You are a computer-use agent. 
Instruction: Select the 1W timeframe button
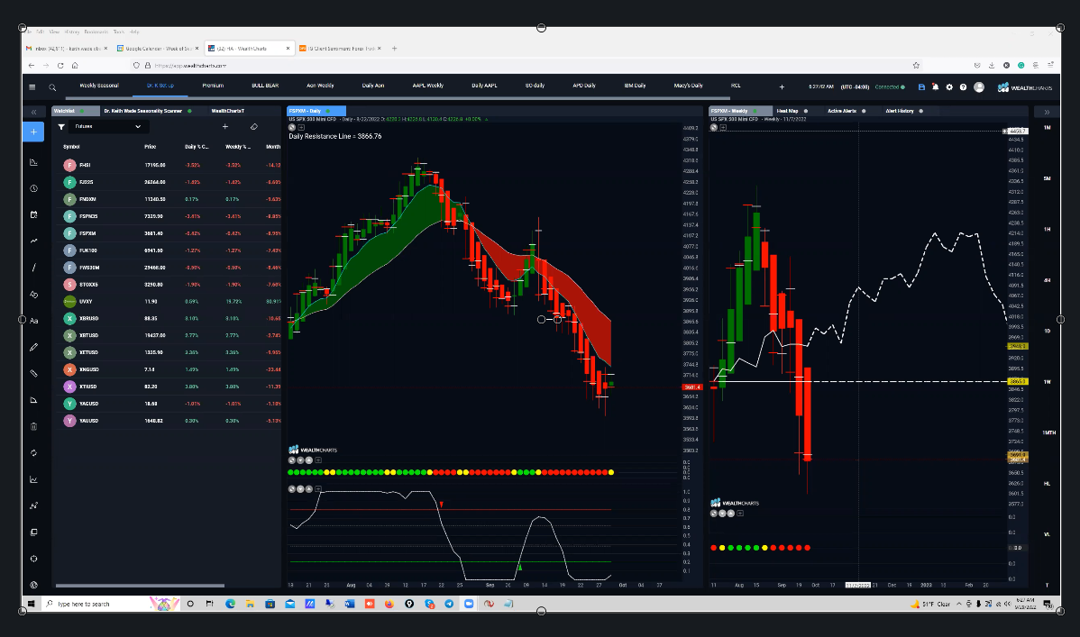pyautogui.click(x=1047, y=381)
